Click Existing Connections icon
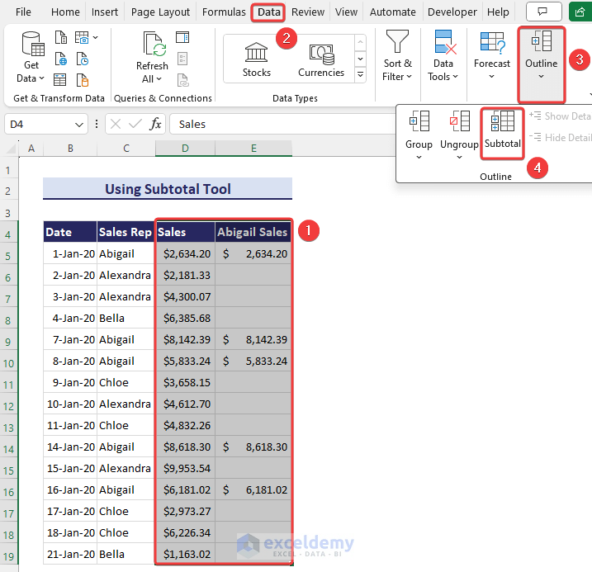 tap(83, 80)
